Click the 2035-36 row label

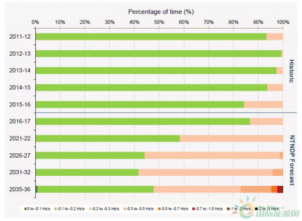[19, 189]
